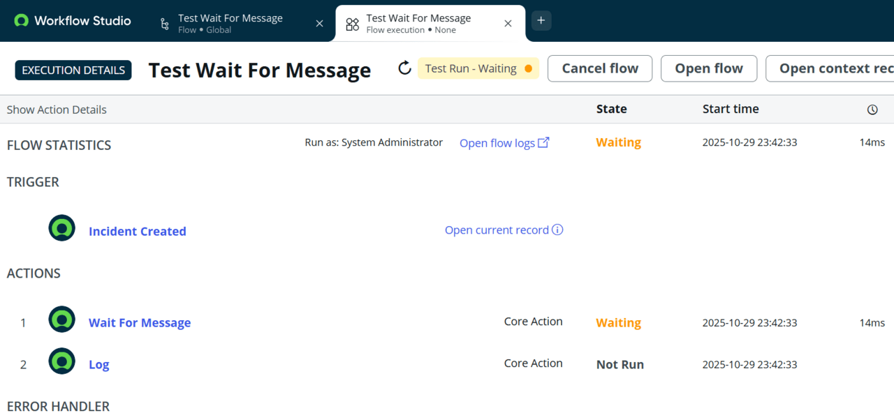The image size is (894, 420).
Task: Click the Incident Created trigger icon
Action: pyautogui.click(x=61, y=228)
